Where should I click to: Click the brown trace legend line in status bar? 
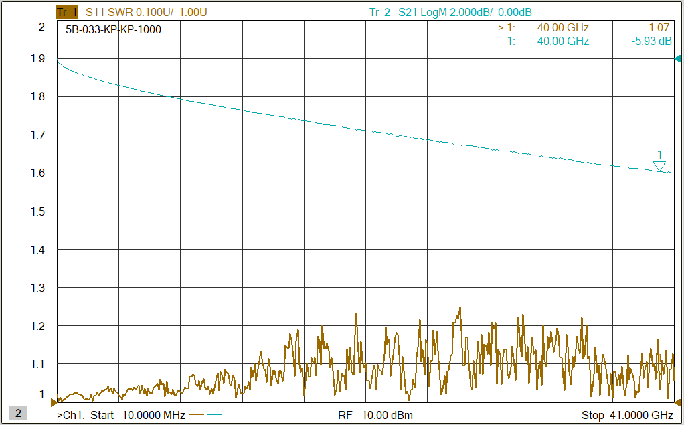(x=197, y=415)
